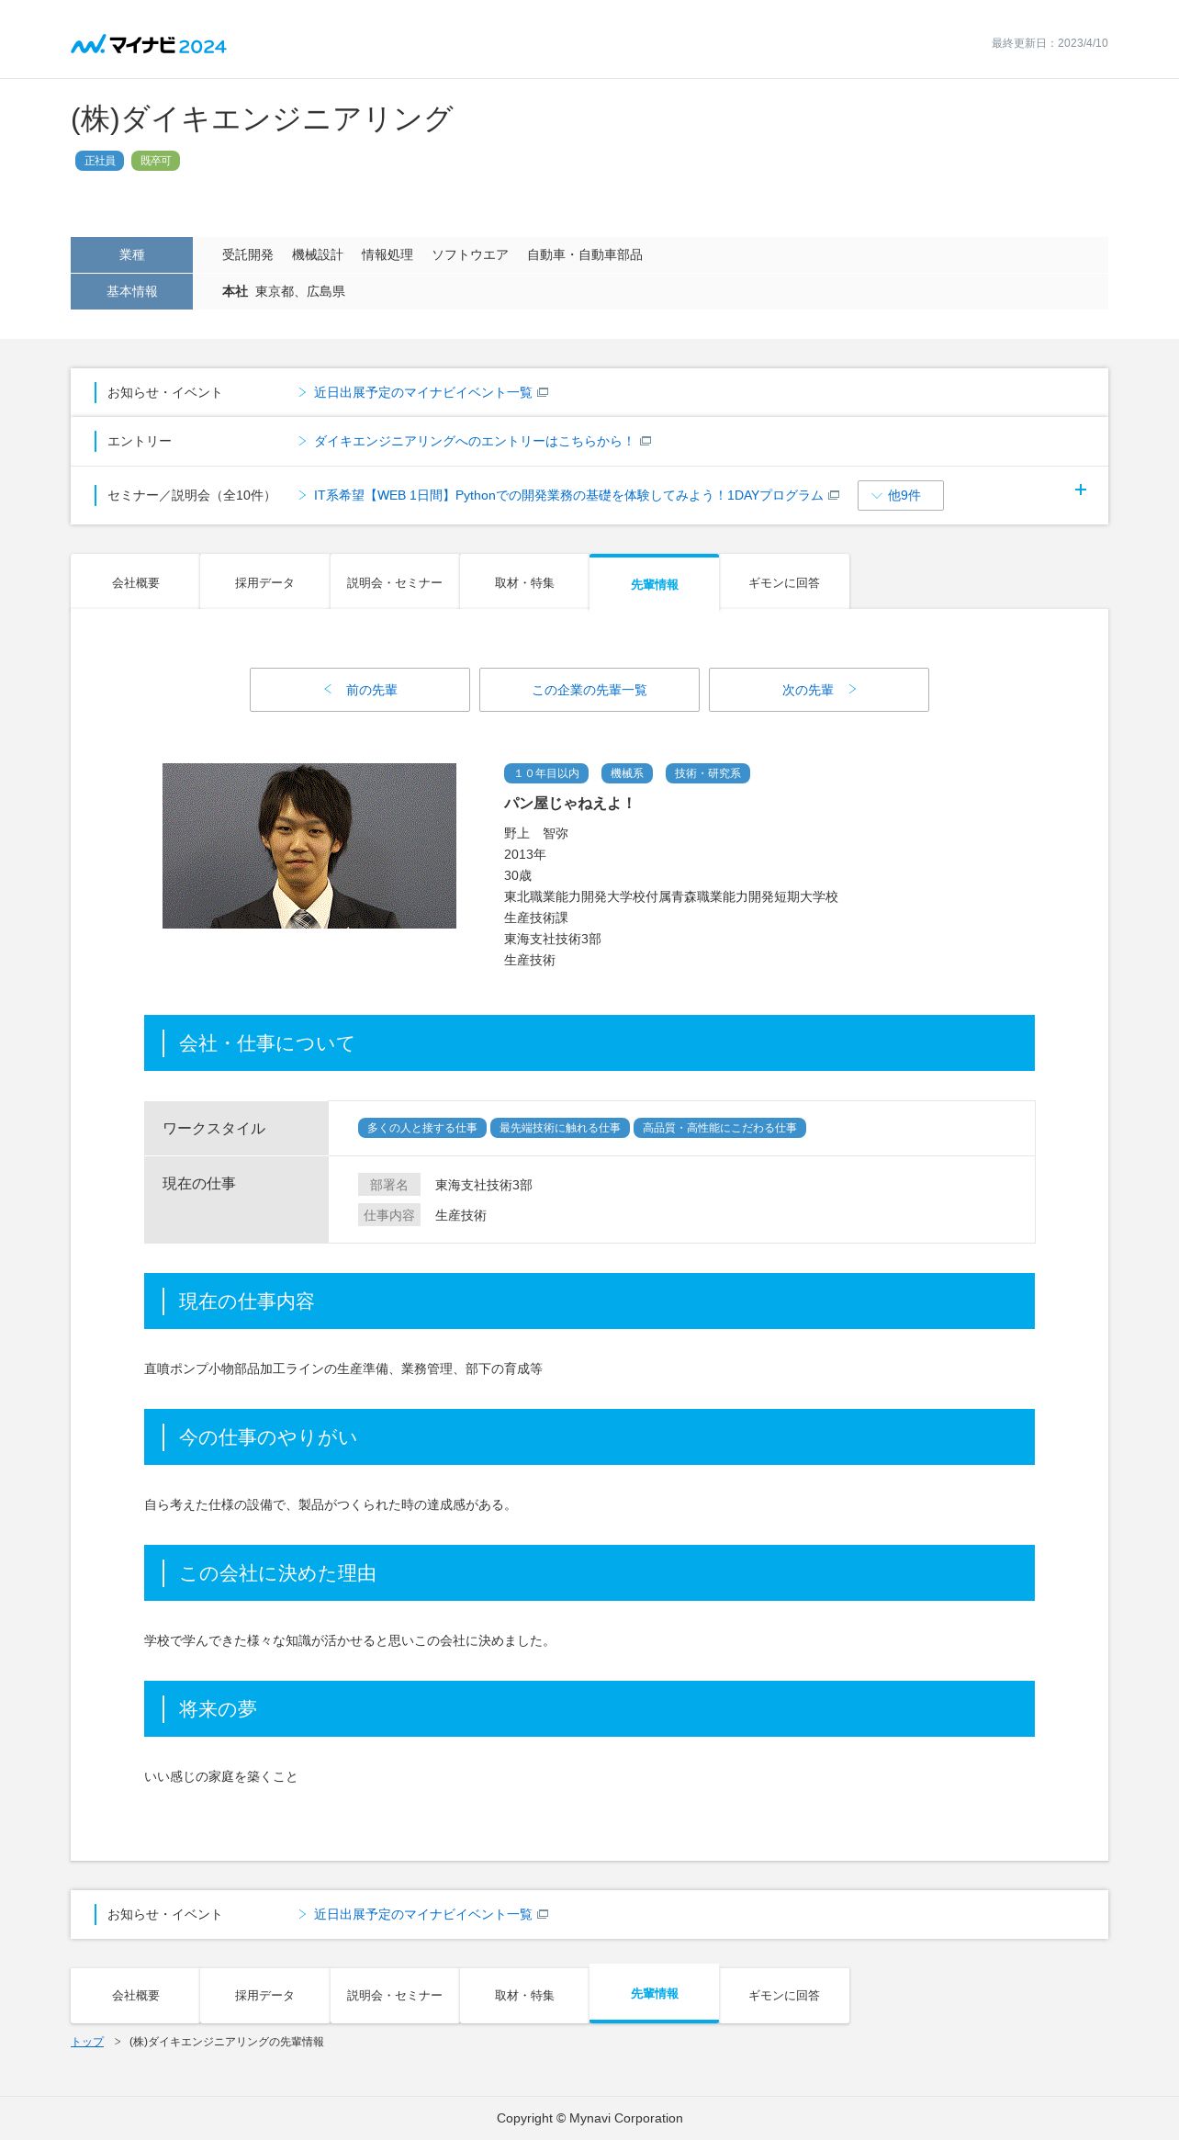
Task: Click the 会社・仕事について section header
Action: [589, 1043]
